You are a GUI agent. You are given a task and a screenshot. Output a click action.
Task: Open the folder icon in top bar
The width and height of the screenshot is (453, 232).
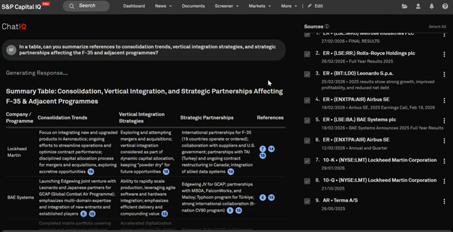405,6
